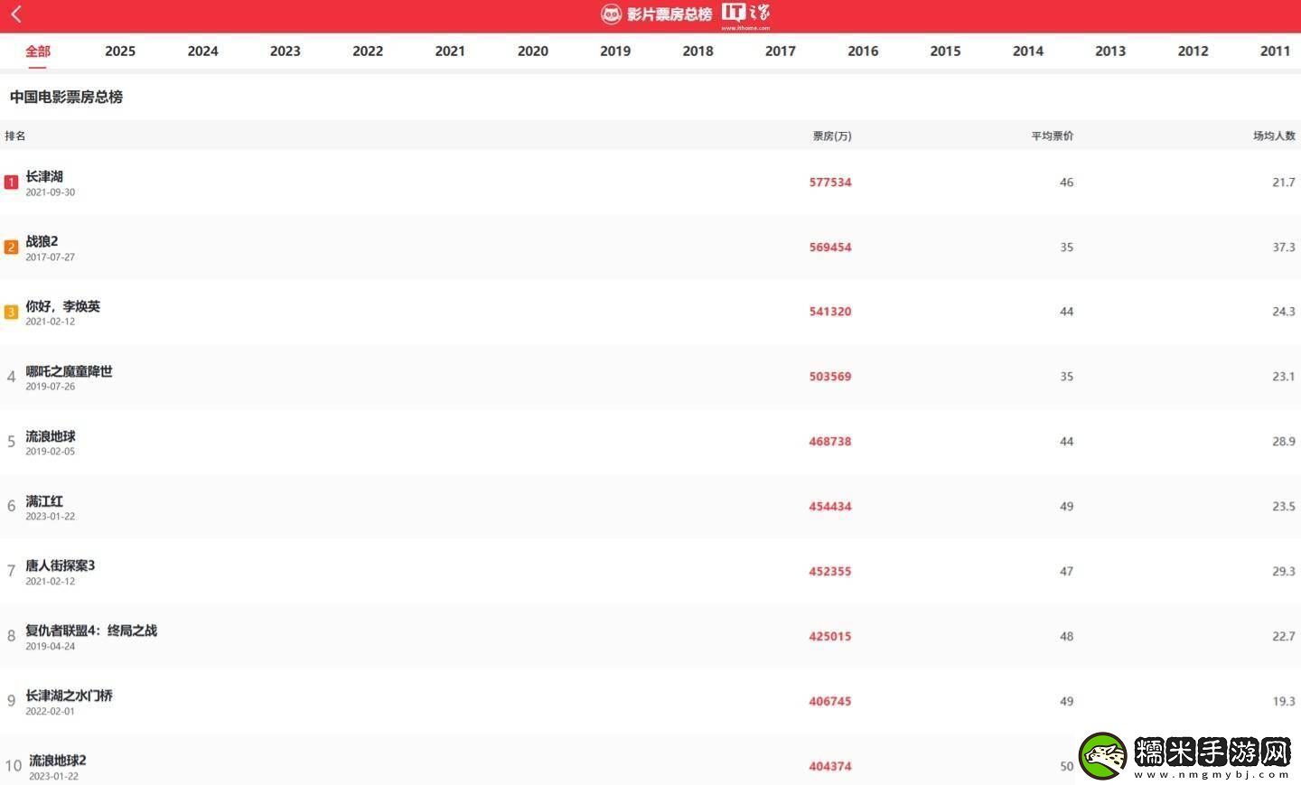Click box office value 452355

tap(830, 572)
